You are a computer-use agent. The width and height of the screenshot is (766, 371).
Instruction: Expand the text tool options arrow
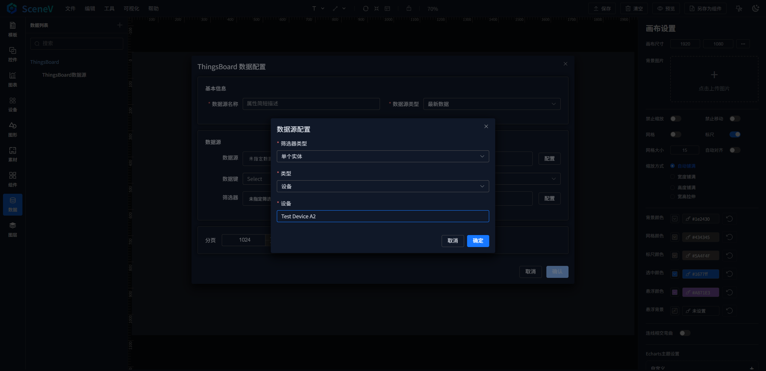(323, 9)
